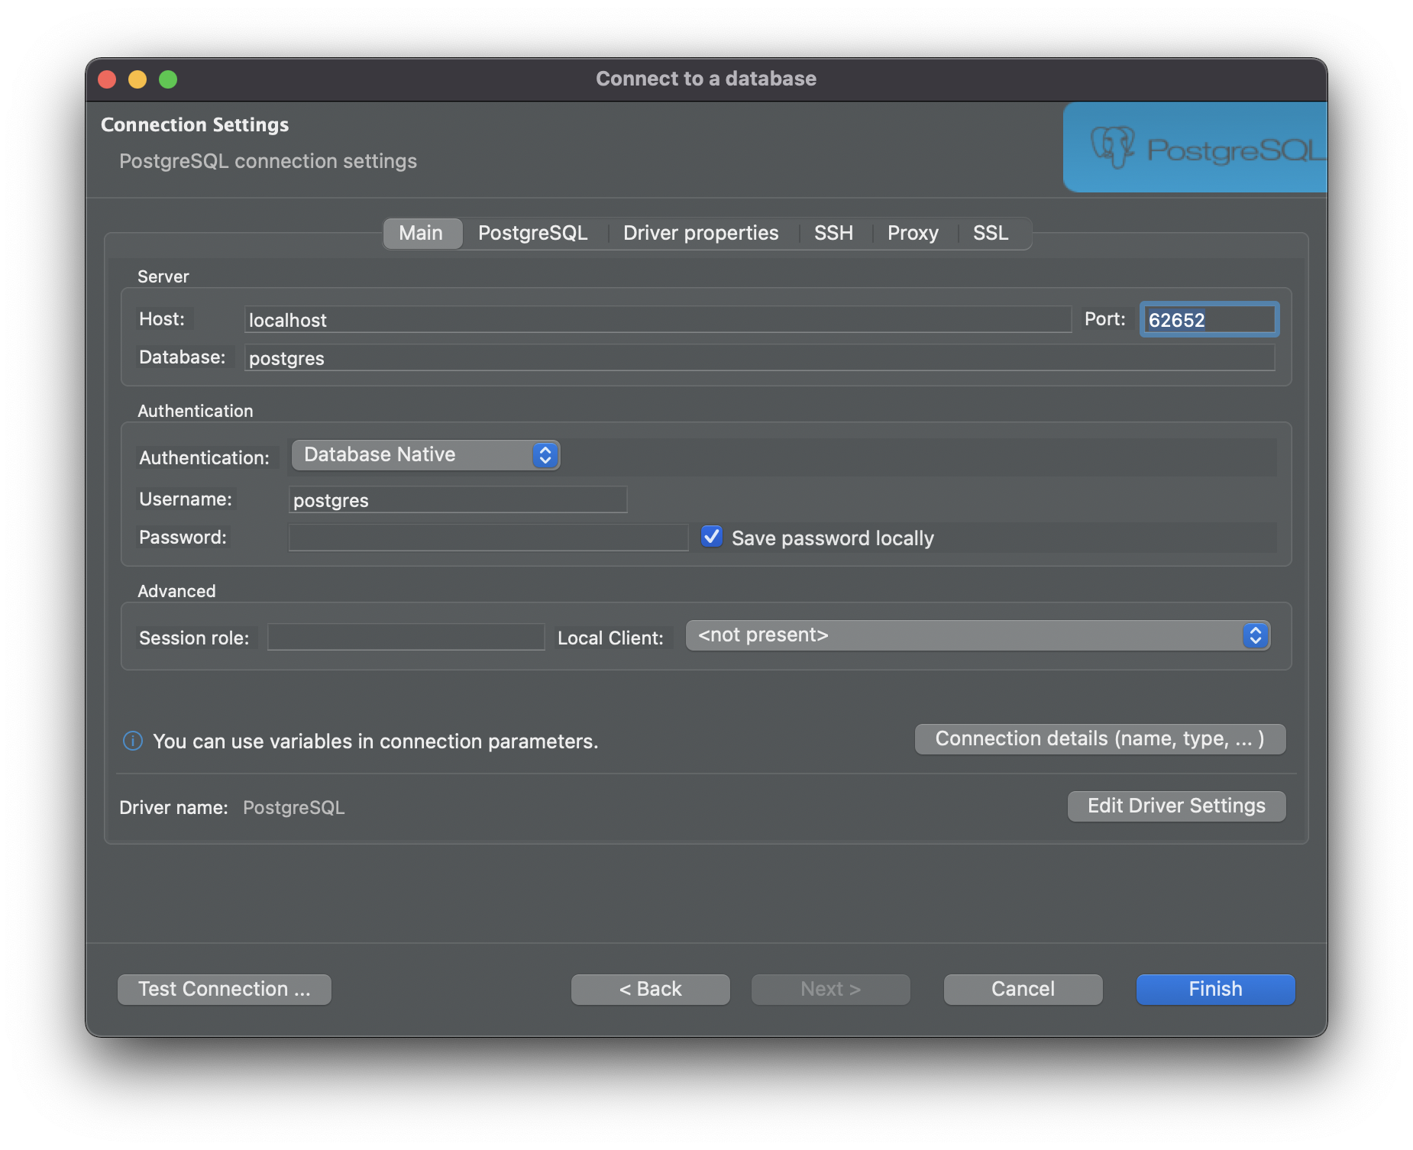Switch to the PostgreSQL tab
Image resolution: width=1413 pixels, height=1150 pixels.
[x=532, y=233]
